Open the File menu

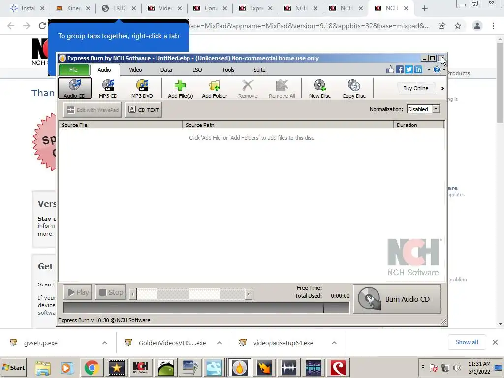[x=74, y=70]
